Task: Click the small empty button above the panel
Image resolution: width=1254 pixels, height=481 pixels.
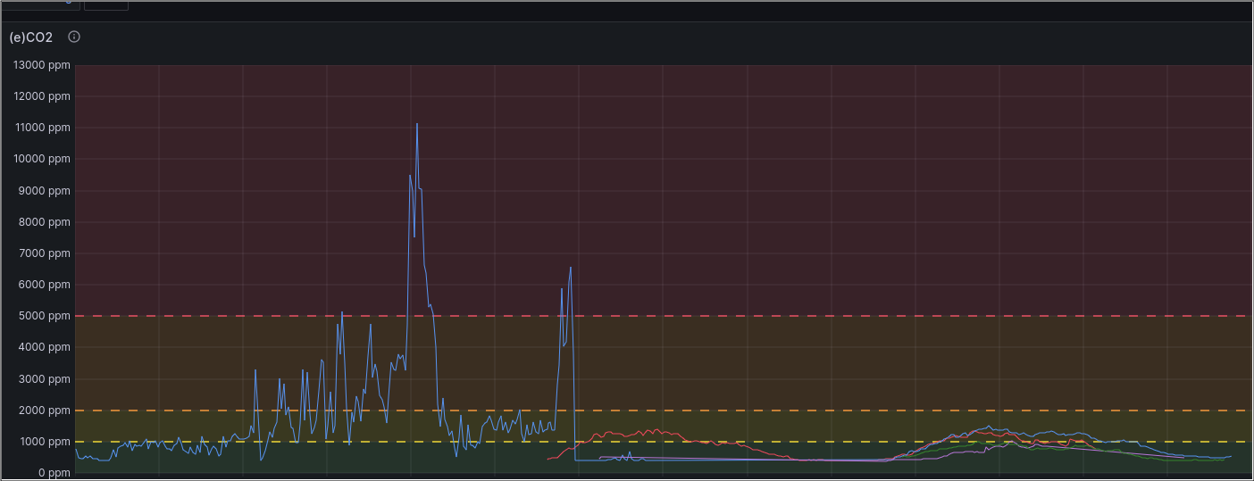Action: pos(105,4)
